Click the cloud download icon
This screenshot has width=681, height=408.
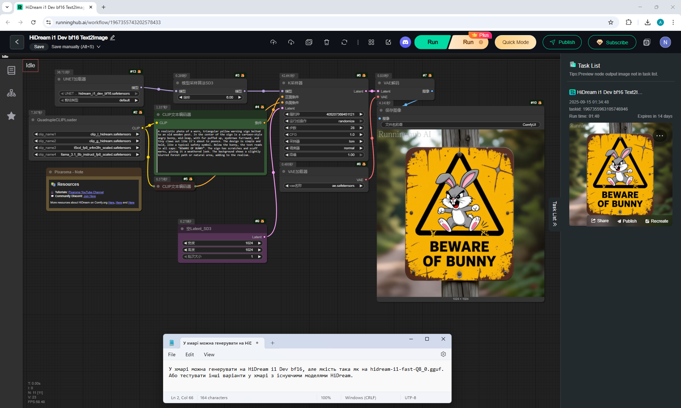coord(291,42)
